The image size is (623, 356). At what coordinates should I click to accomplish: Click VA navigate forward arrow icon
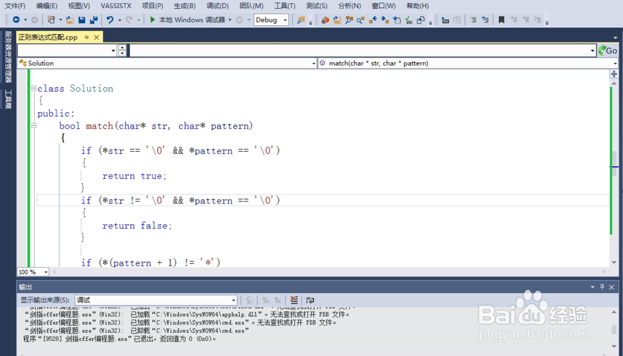pos(384,20)
